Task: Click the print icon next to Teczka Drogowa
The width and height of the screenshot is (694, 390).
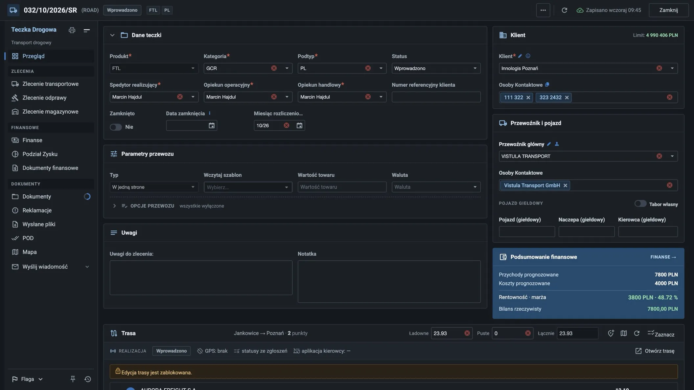Action: point(72,30)
